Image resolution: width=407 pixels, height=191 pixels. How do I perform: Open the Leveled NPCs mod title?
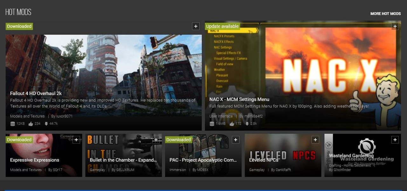[x=264, y=160]
